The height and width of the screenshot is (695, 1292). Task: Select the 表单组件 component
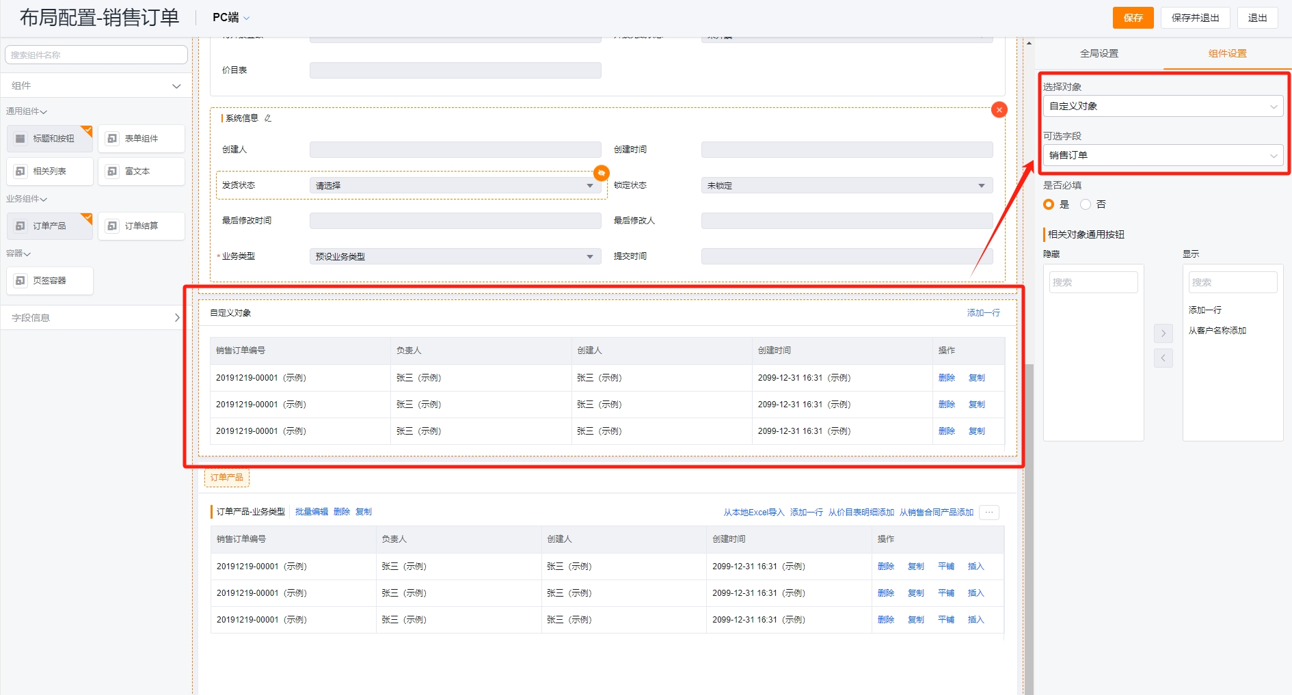point(142,139)
